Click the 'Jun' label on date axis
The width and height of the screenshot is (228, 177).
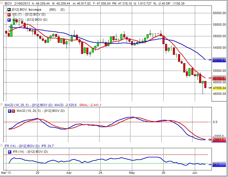click(195, 173)
